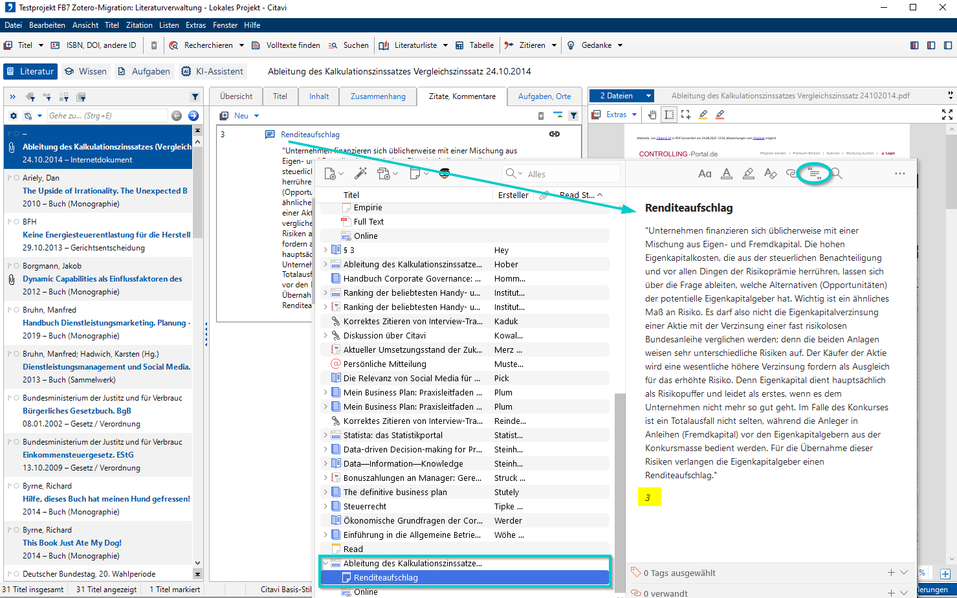Pick the red highlighter tool
Screen dimensions: 957x598
click(720, 115)
